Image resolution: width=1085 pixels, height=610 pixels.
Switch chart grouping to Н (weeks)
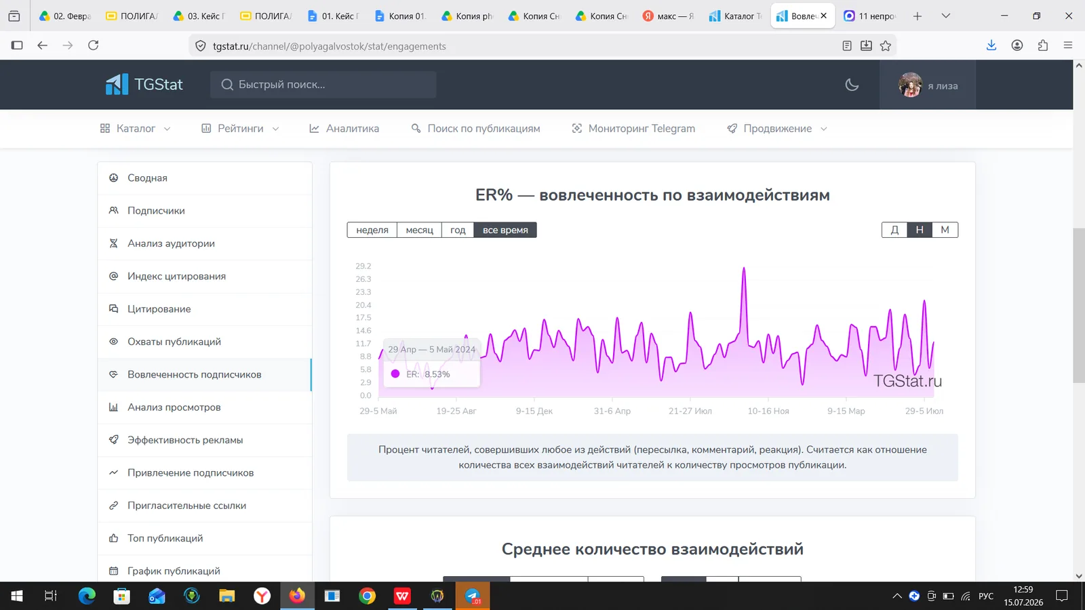pyautogui.click(x=920, y=230)
